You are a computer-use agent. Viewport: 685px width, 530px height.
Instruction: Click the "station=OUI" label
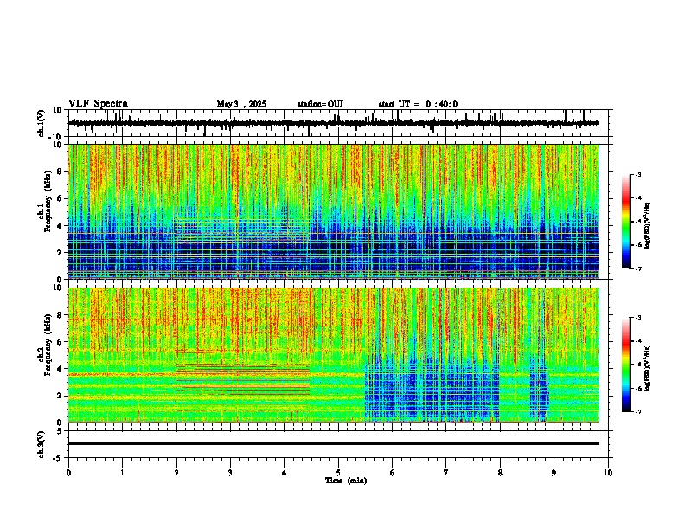point(320,104)
